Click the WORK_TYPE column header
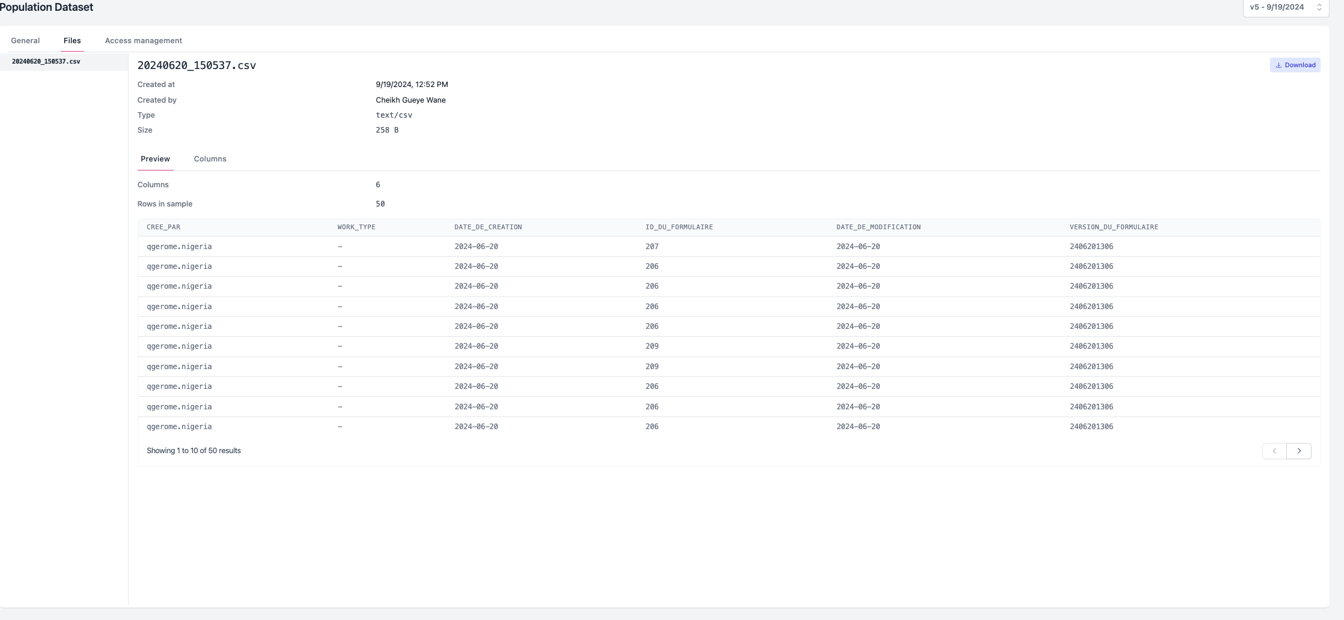This screenshot has height=620, width=1344. point(356,227)
